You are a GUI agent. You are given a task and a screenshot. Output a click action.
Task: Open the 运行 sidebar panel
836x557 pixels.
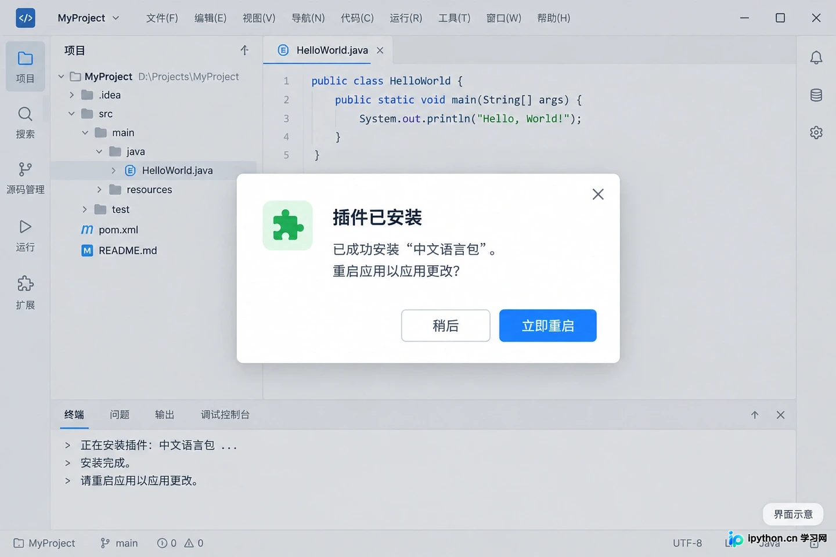pyautogui.click(x=25, y=236)
